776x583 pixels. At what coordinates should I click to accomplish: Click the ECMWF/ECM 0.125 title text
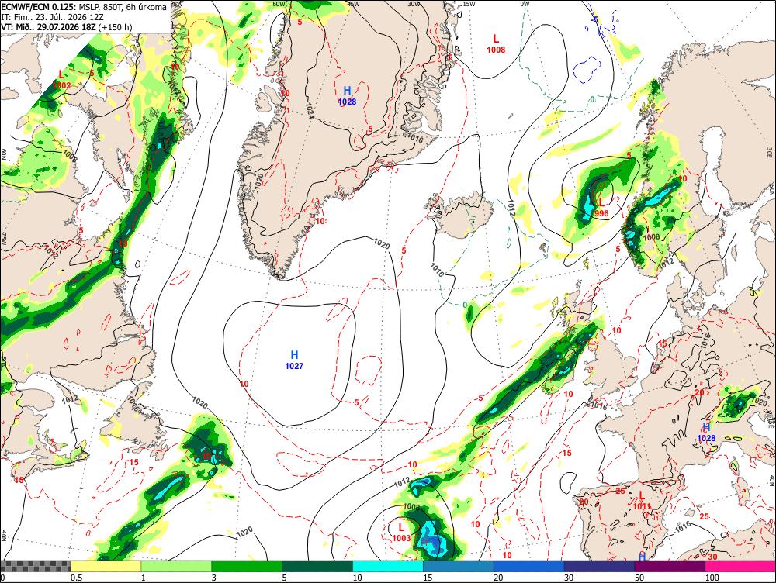coord(39,7)
